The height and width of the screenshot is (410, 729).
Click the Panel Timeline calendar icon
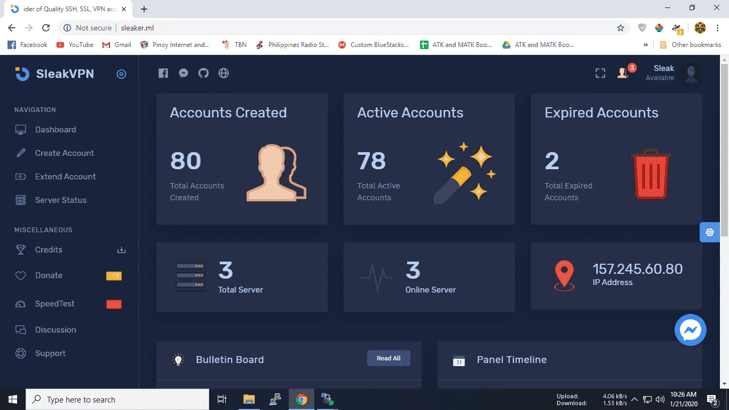(x=458, y=360)
